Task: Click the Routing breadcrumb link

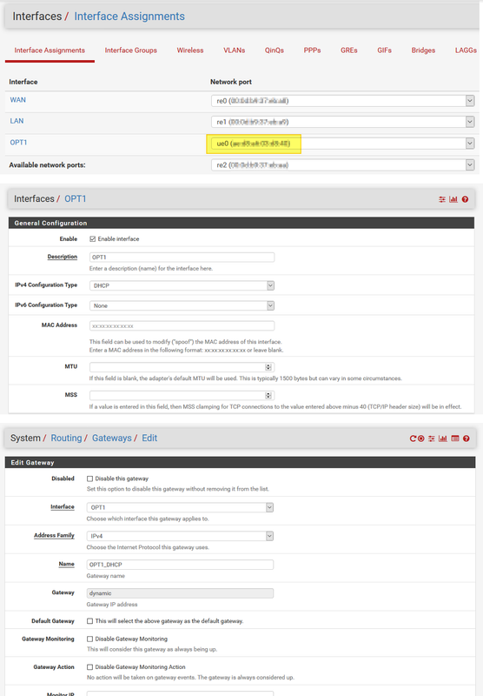Action: click(67, 438)
